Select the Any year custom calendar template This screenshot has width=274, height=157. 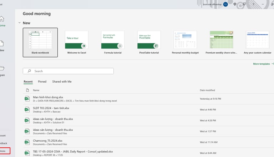[x=258, y=42]
